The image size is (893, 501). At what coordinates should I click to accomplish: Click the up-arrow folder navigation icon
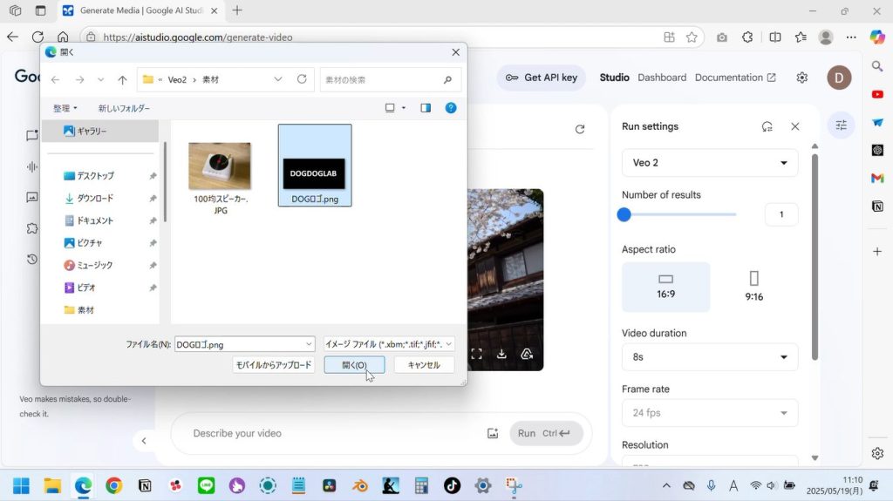click(x=122, y=79)
